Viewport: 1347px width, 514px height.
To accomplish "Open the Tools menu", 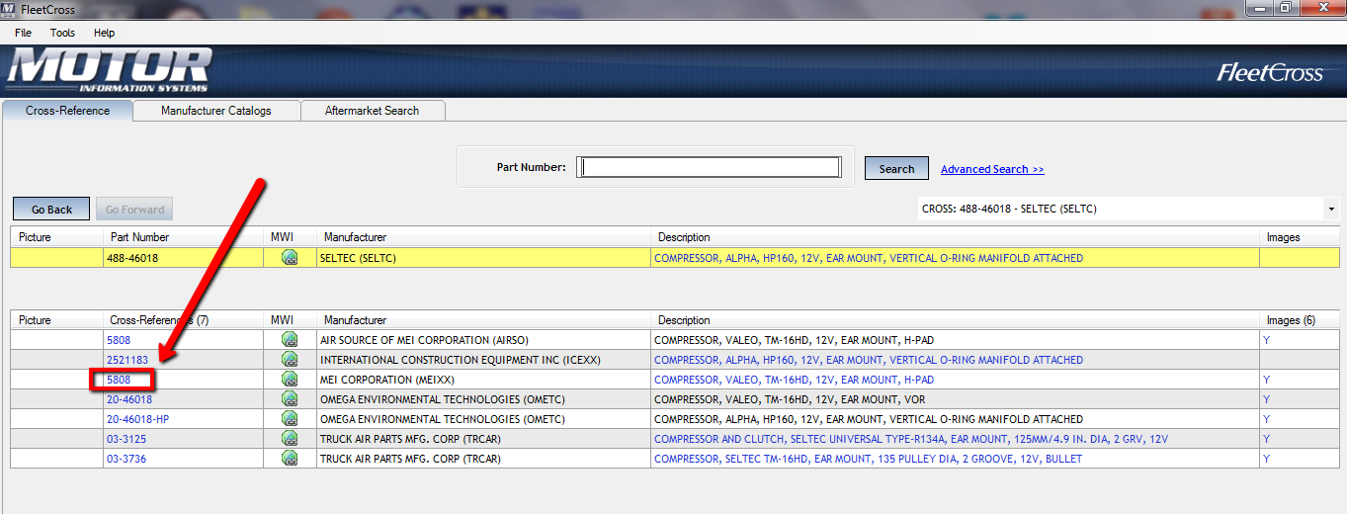I will 62,33.
